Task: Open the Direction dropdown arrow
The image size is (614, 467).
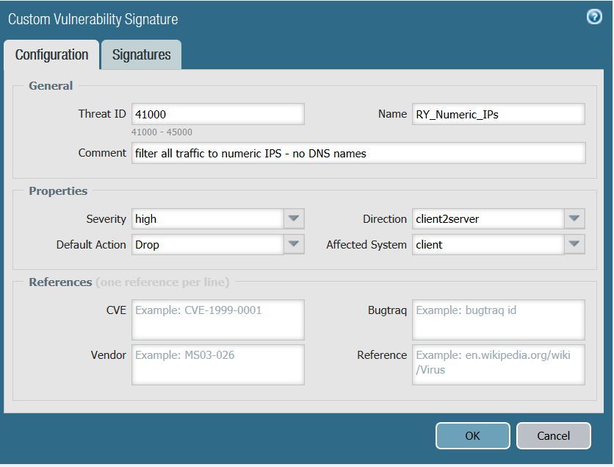Action: click(574, 218)
